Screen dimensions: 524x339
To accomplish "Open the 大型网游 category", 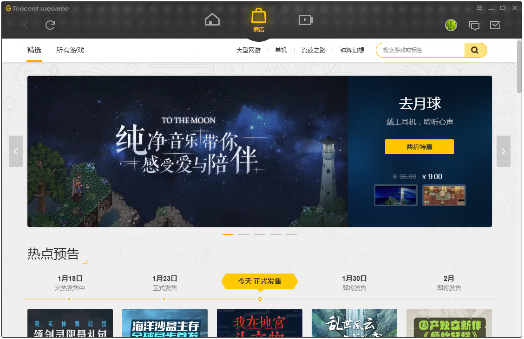I will click(x=249, y=50).
